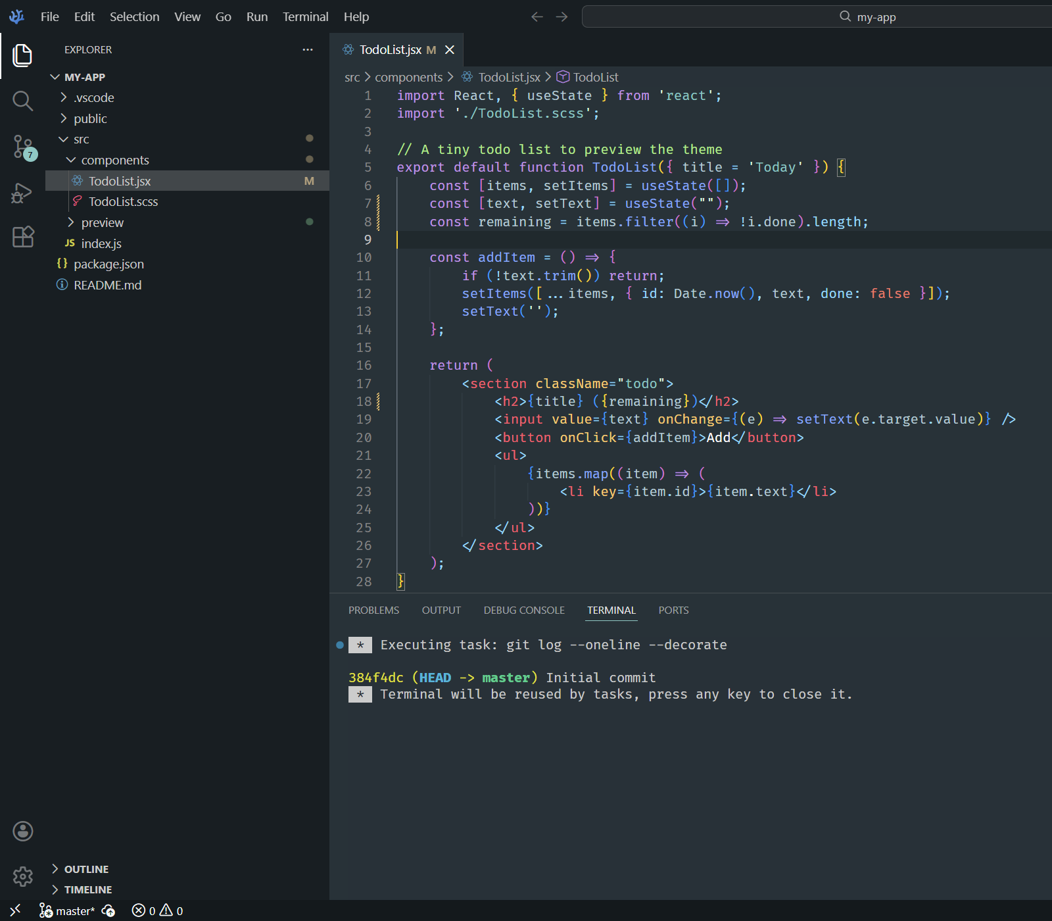Click components in the breadcrumb path
Viewport: 1052px width, 921px height.
coord(408,77)
